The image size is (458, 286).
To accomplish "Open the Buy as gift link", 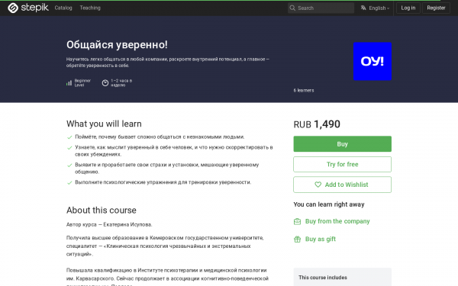I will tap(321, 239).
